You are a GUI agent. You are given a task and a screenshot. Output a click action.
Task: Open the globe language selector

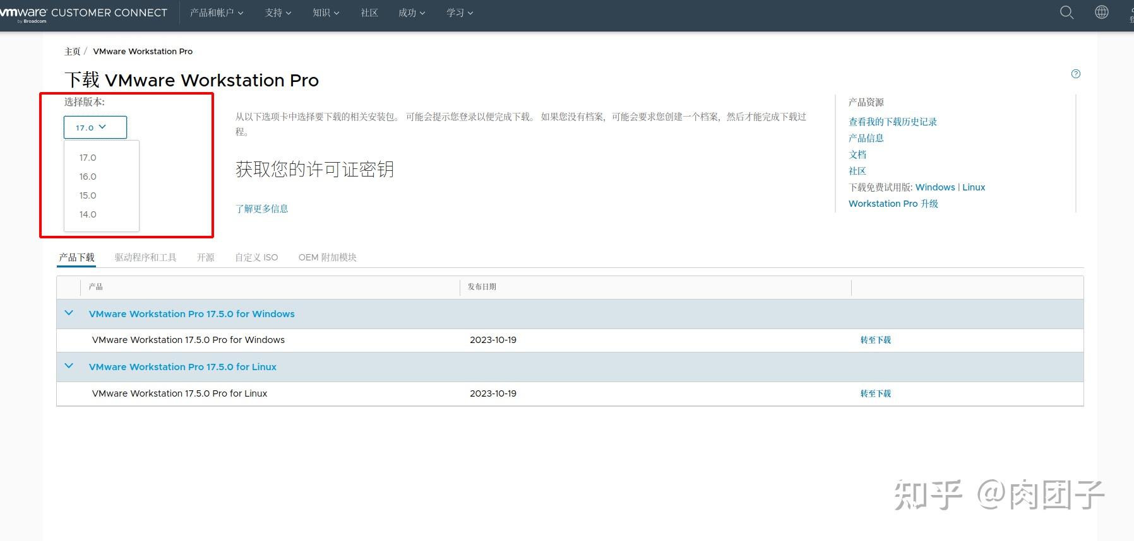1101,12
